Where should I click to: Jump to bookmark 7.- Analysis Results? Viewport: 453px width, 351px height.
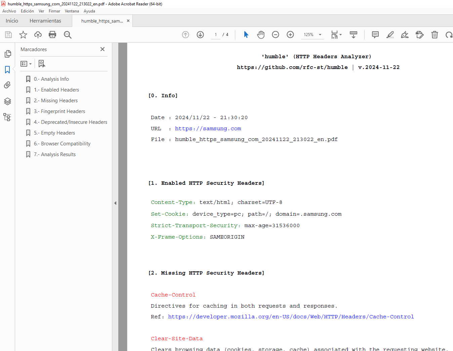[x=55, y=154]
